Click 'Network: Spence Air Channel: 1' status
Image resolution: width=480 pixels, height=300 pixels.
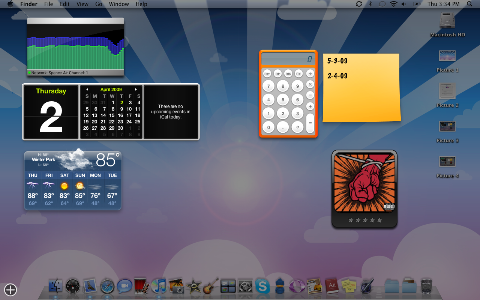click(60, 73)
